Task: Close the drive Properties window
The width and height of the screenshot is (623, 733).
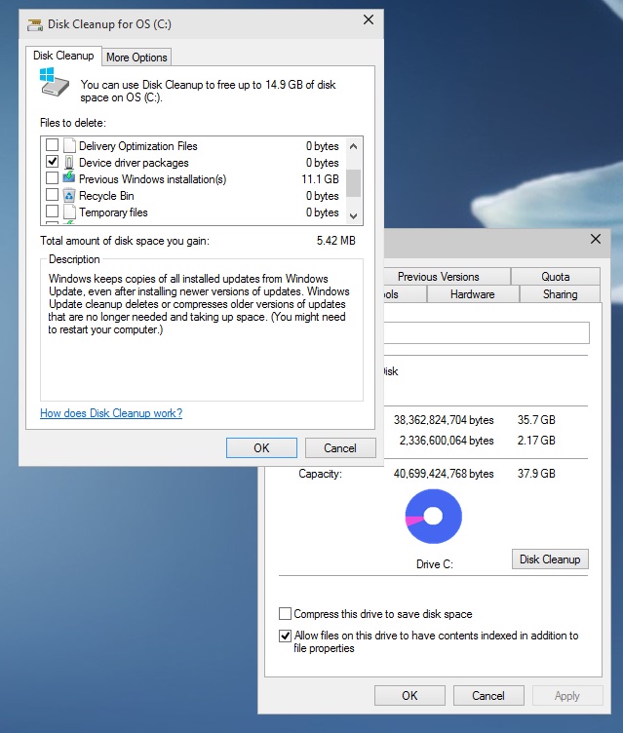Action: 596,239
